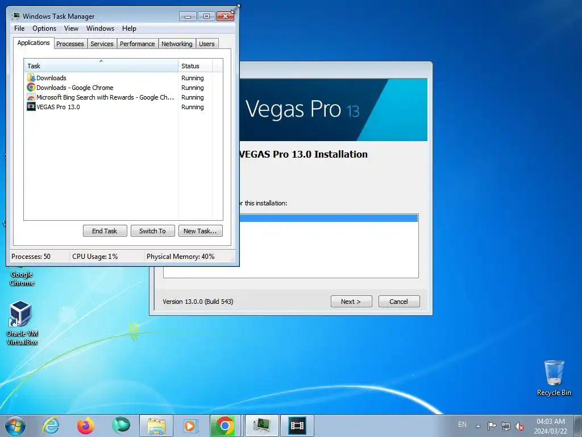Open the media player taskbar icon
The image size is (582, 437).
pyautogui.click(x=192, y=426)
